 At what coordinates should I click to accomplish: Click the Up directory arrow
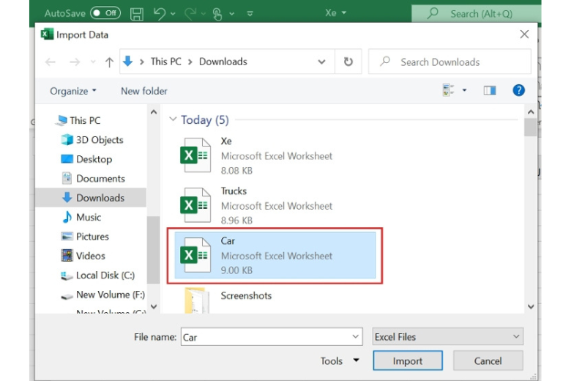[109, 62]
